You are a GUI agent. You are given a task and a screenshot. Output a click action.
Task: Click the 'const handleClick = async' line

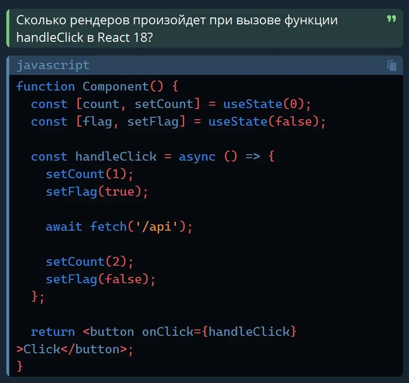(153, 157)
